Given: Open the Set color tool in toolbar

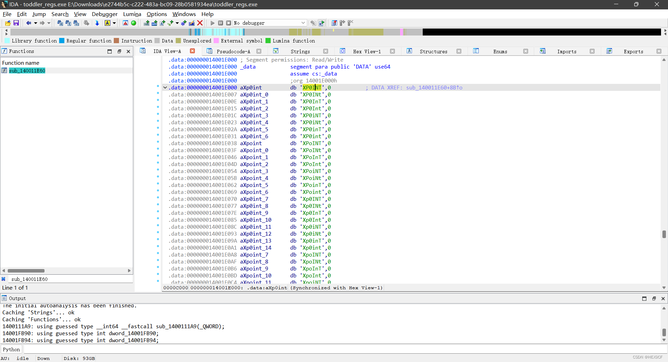Looking at the screenshot, I should pos(107,23).
